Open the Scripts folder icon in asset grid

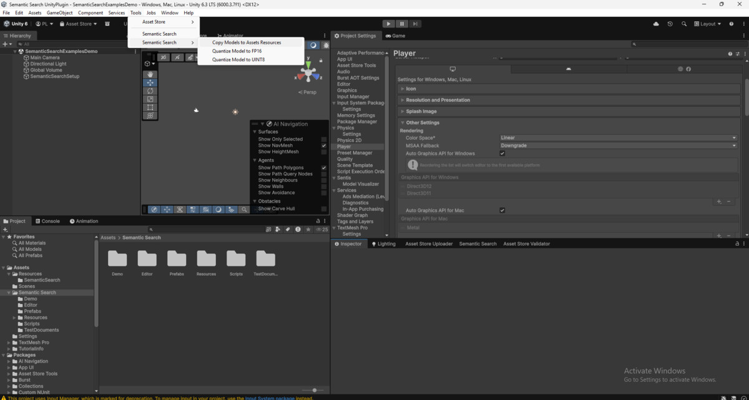pos(236,258)
